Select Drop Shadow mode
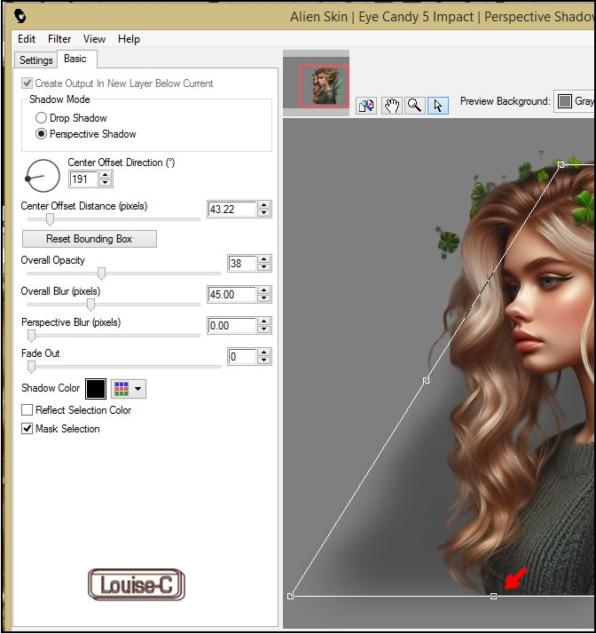Image resolution: width=596 pixels, height=634 pixels. point(41,118)
